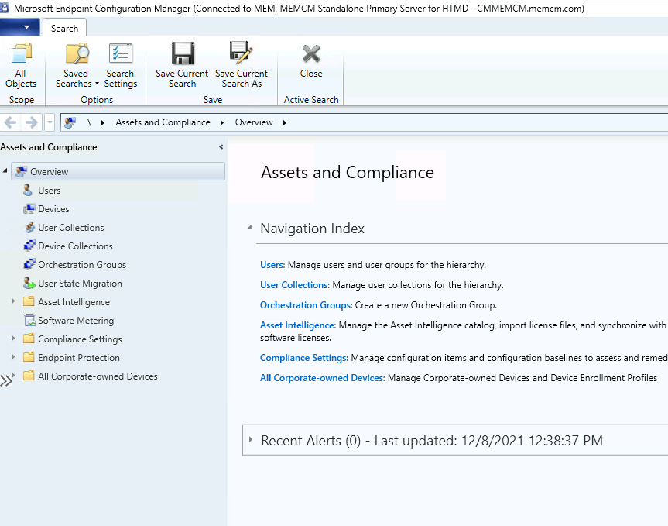Collapse the Assets and Compliance navigation pane
Viewport: 668px width, 526px height.
[x=221, y=147]
